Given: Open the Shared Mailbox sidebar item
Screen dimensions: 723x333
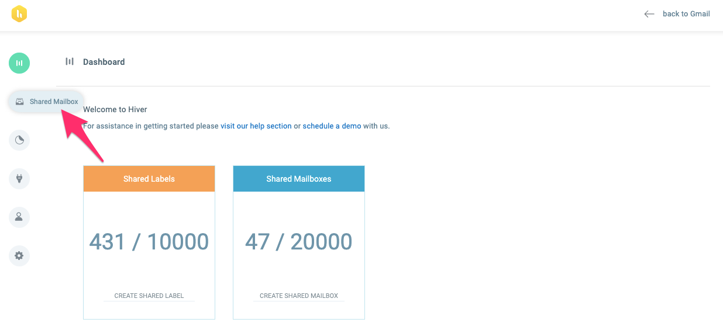Looking at the screenshot, I should (47, 102).
